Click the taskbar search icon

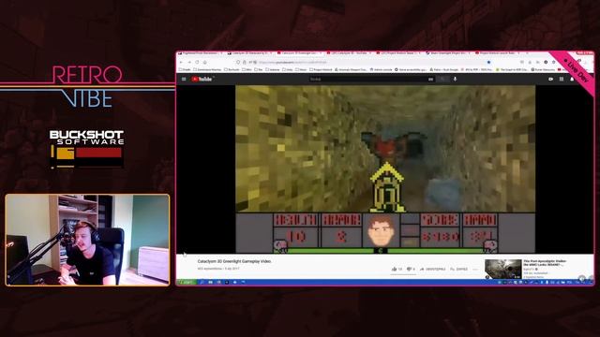coord(202,283)
